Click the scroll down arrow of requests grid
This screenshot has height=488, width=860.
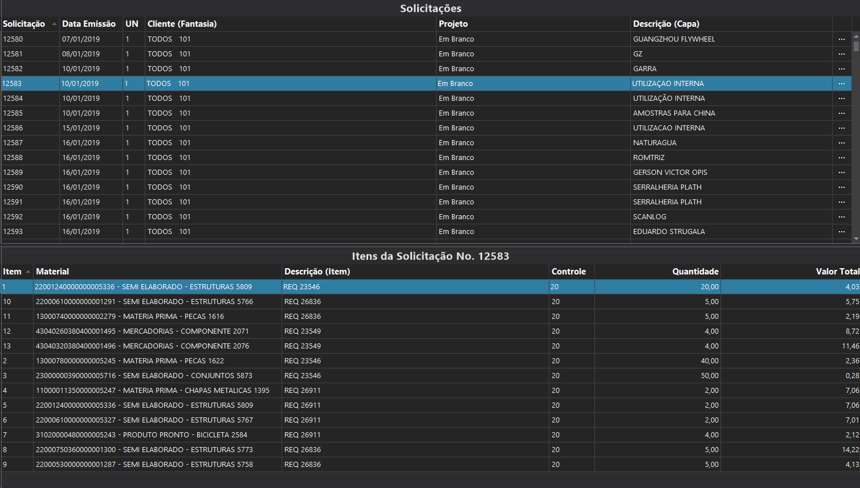tap(856, 239)
